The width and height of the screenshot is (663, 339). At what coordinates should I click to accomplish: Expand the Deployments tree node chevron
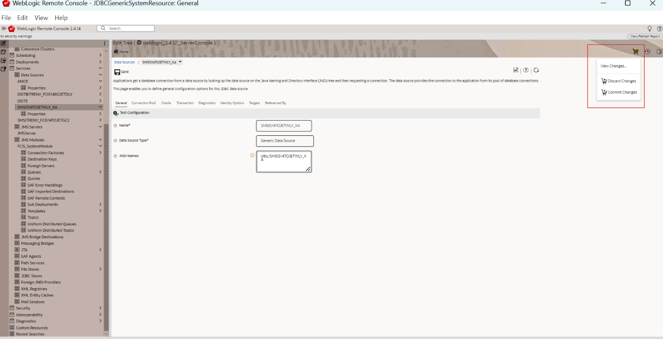click(100, 62)
